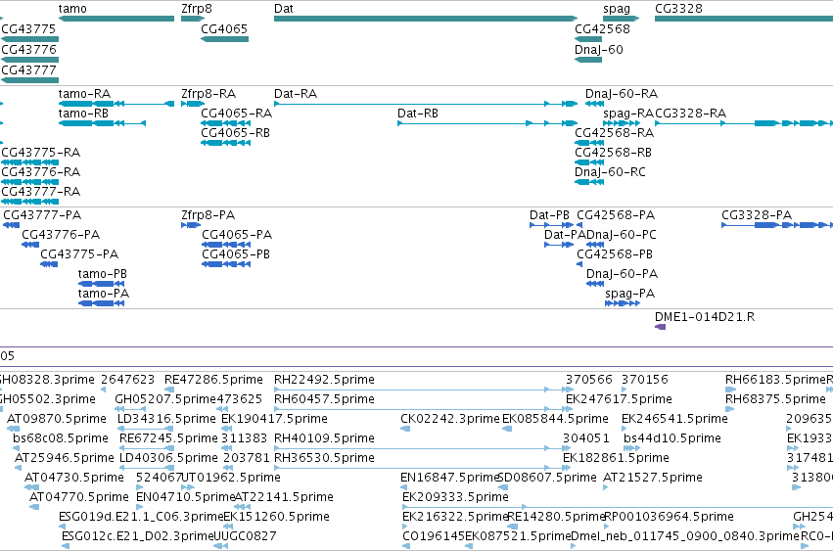
Task: Click transcript label CG3328-RA
Action: (691, 114)
